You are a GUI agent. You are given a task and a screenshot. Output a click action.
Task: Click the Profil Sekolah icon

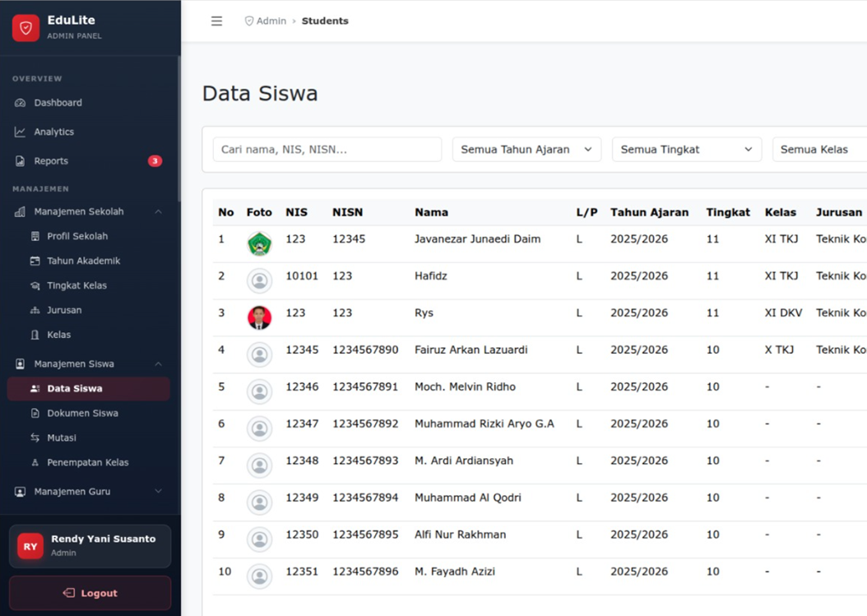pos(35,237)
